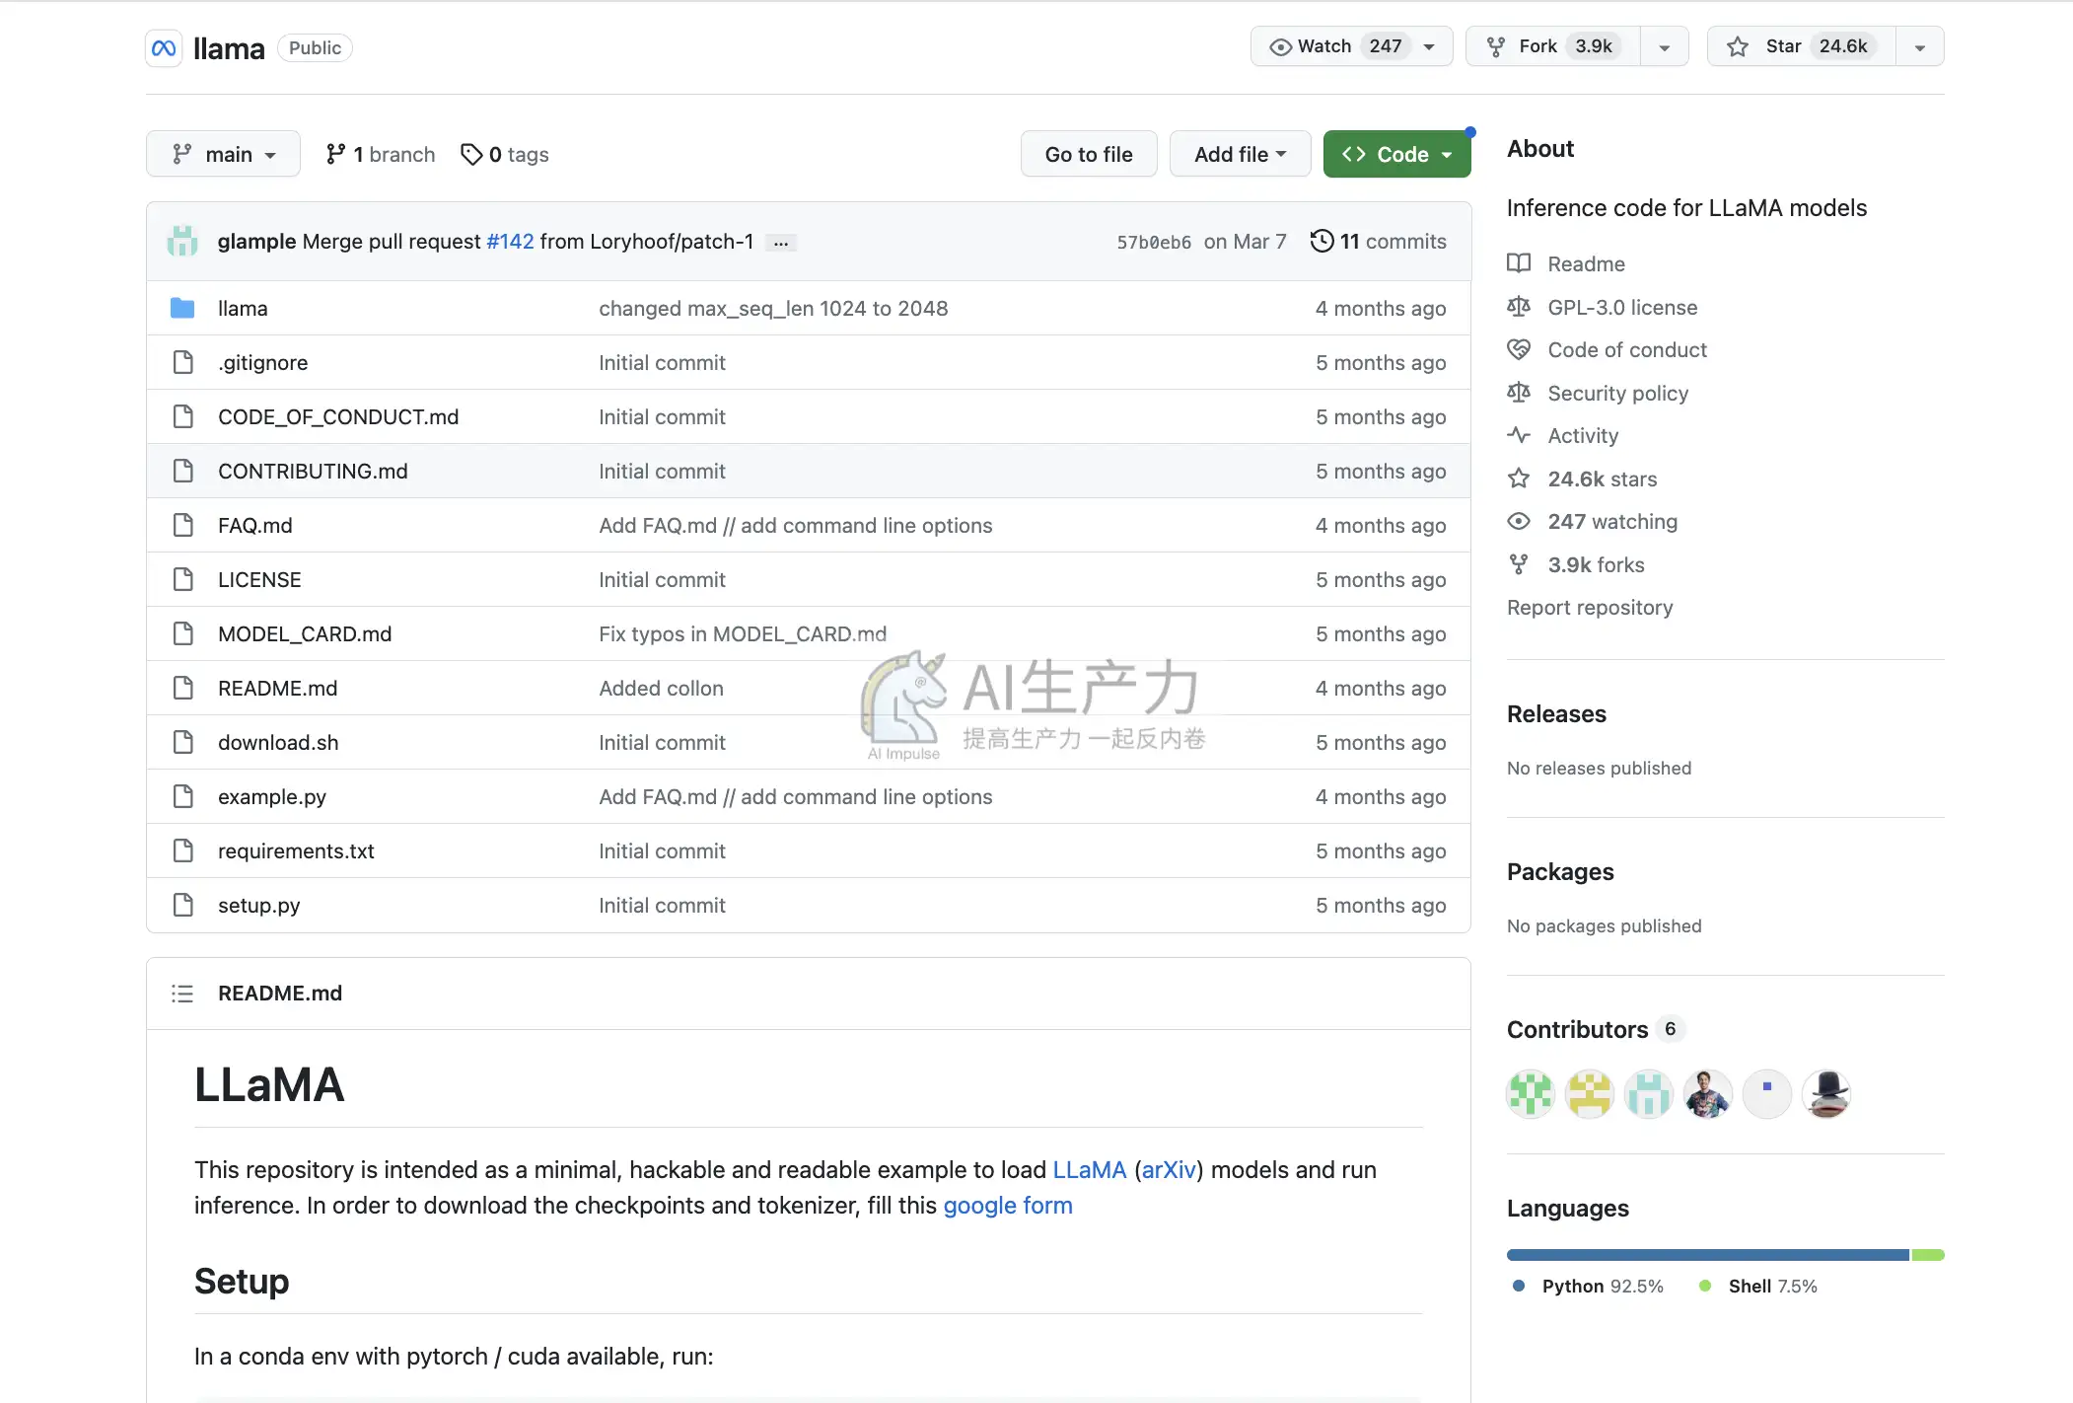Open the Contributors section heading
The width and height of the screenshot is (2073, 1403).
[1577, 1029]
